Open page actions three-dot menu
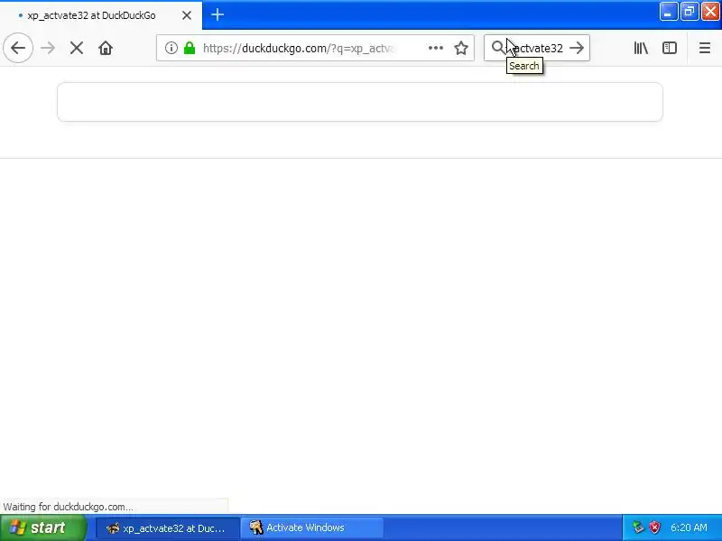The width and height of the screenshot is (722, 541). [436, 48]
